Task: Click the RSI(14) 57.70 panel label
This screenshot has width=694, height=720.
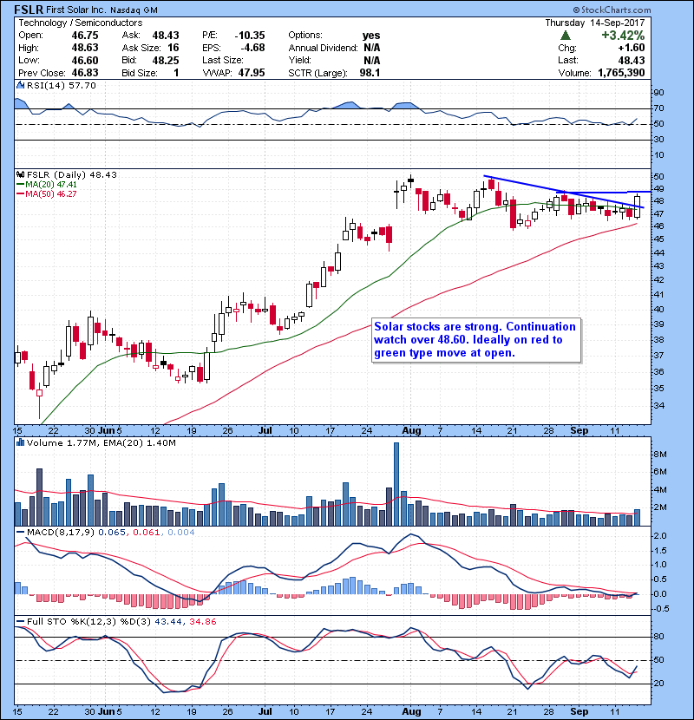Action: tap(62, 85)
